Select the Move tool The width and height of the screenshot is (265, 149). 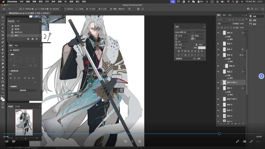[3, 17]
